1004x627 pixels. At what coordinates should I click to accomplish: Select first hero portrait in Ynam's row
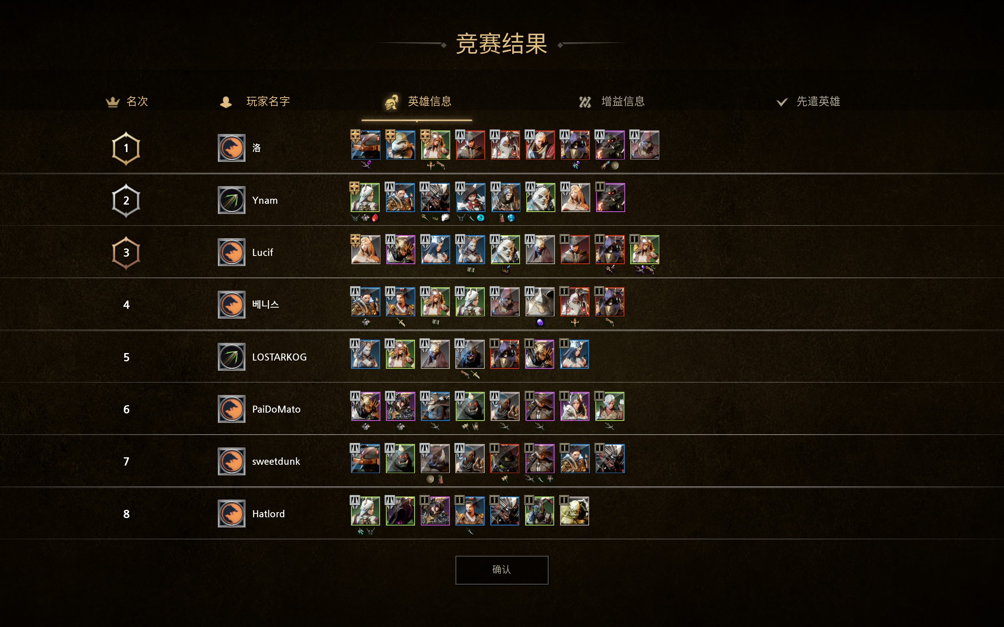365,198
